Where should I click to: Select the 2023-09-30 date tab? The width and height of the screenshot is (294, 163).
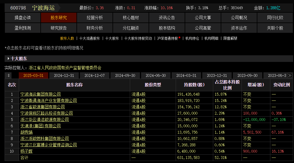tap(247, 75)
